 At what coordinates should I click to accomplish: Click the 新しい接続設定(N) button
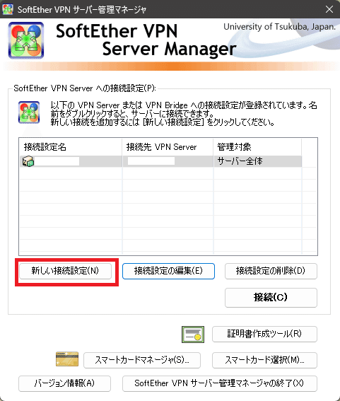pyautogui.click(x=66, y=271)
